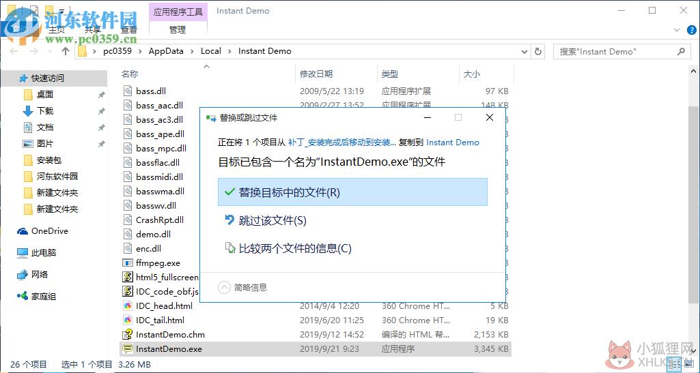This screenshot has width=700, height=373.
Task: Click the html5_fullscreen script file icon
Action: pyautogui.click(x=128, y=277)
